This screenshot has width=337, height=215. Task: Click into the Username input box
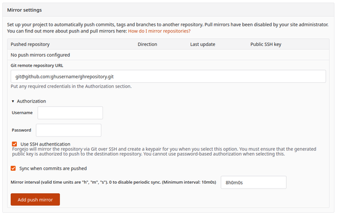pyautogui.click(x=70, y=113)
